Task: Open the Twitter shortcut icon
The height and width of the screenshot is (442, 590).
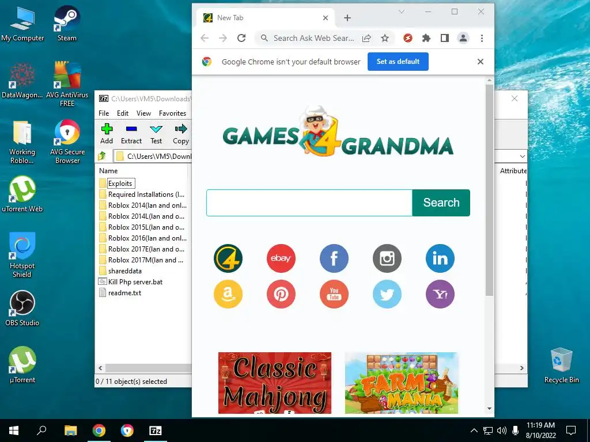Action: (387, 294)
